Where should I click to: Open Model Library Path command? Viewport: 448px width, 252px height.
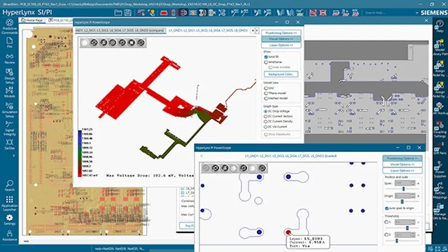(x=440, y=48)
